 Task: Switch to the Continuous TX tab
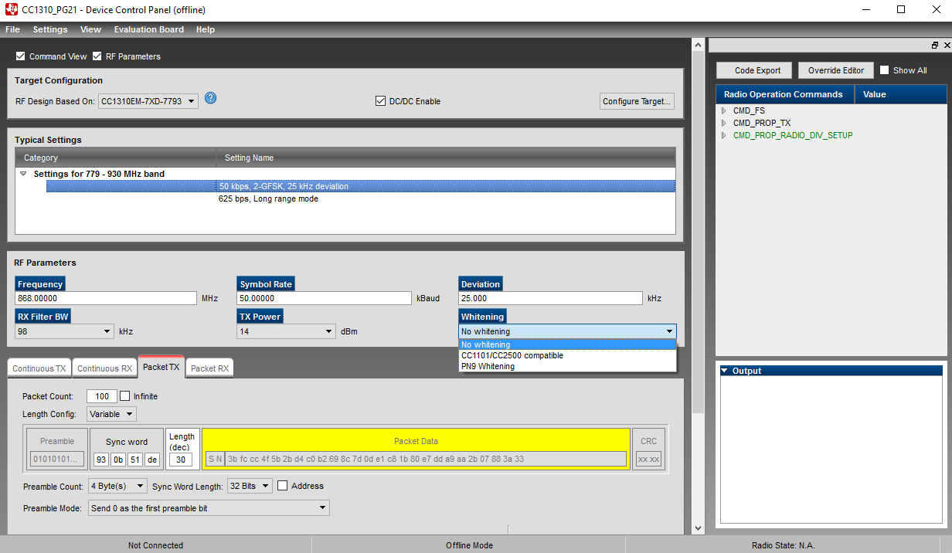coord(39,368)
